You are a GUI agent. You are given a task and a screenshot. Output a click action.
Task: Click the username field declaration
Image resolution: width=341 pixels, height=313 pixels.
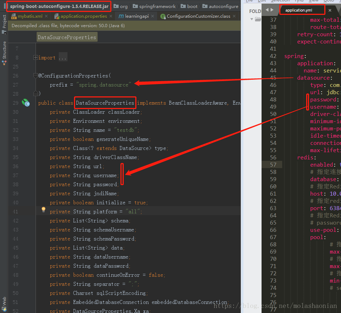click(85, 175)
